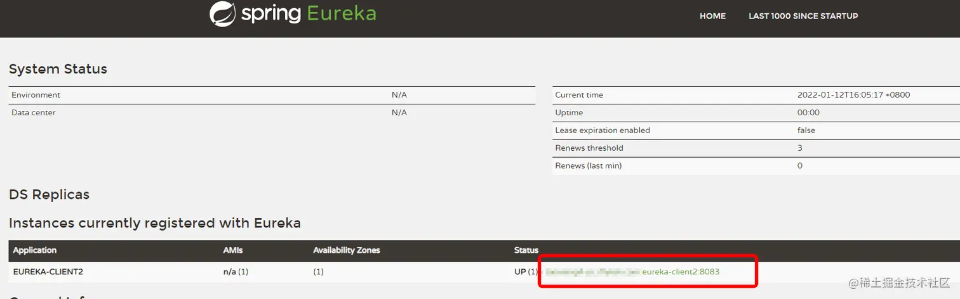The height and width of the screenshot is (299, 960).
Task: Click the n/a (1) AMIs cell
Action: [236, 271]
